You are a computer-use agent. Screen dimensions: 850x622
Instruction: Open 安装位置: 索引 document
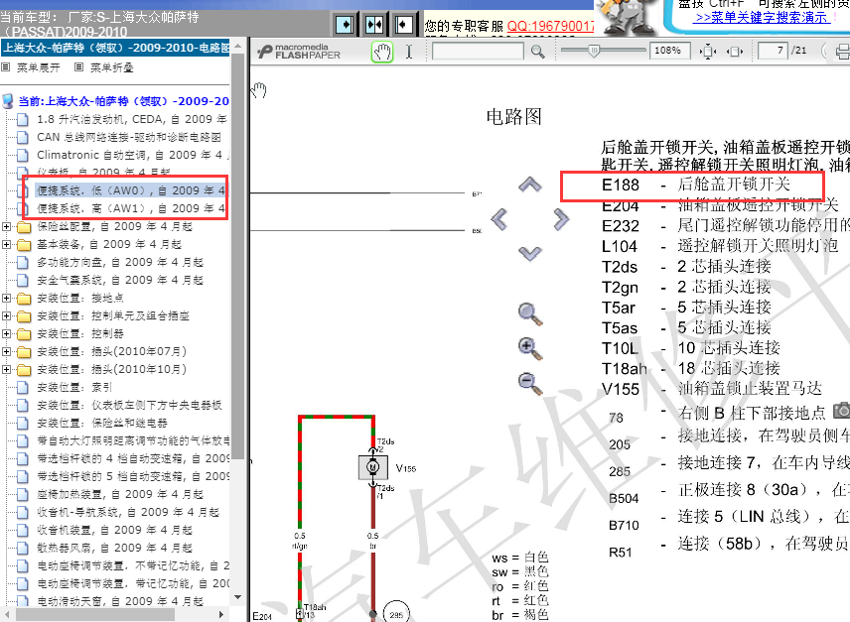(74, 387)
